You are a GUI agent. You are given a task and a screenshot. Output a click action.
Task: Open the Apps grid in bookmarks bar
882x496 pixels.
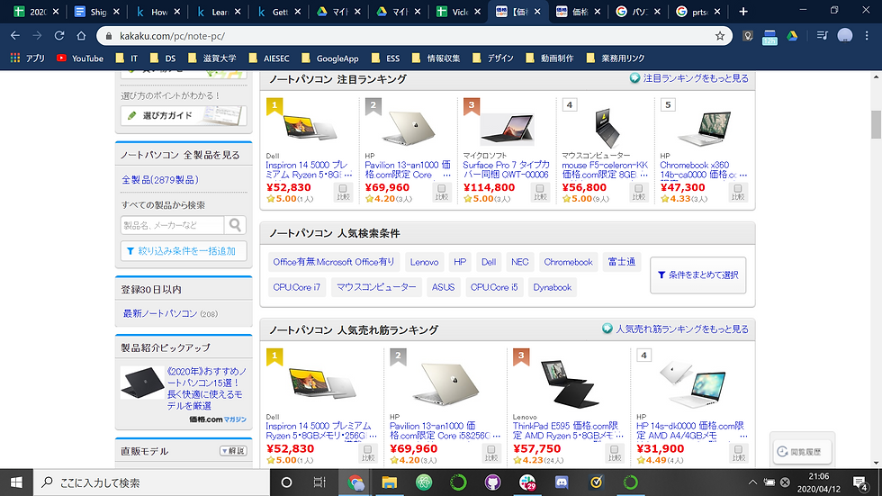tap(28, 58)
